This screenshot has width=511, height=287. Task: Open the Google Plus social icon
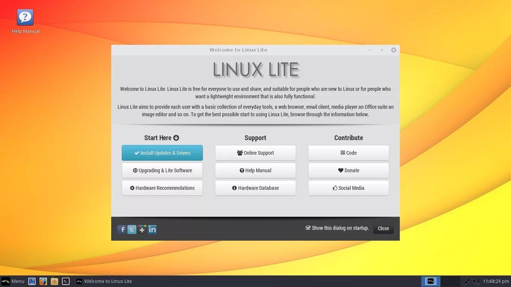(x=142, y=229)
